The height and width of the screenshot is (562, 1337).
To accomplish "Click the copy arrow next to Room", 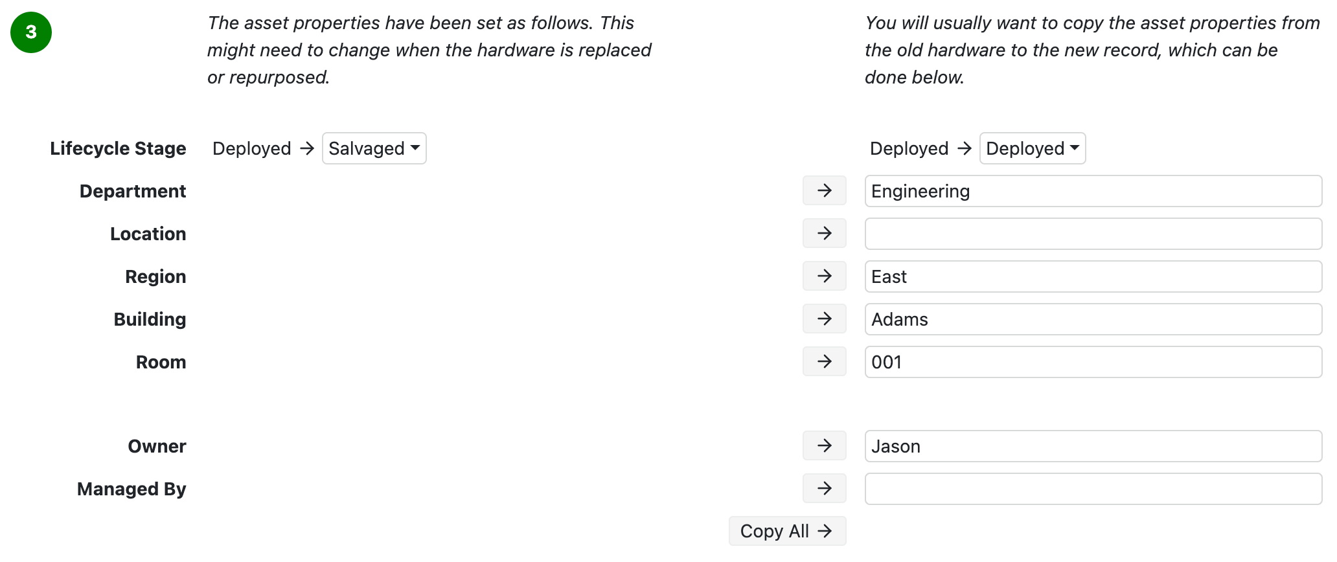I will (824, 361).
